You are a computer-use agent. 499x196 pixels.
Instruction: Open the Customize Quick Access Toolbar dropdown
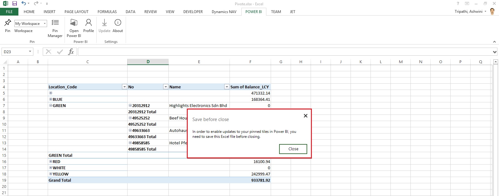[47, 4]
